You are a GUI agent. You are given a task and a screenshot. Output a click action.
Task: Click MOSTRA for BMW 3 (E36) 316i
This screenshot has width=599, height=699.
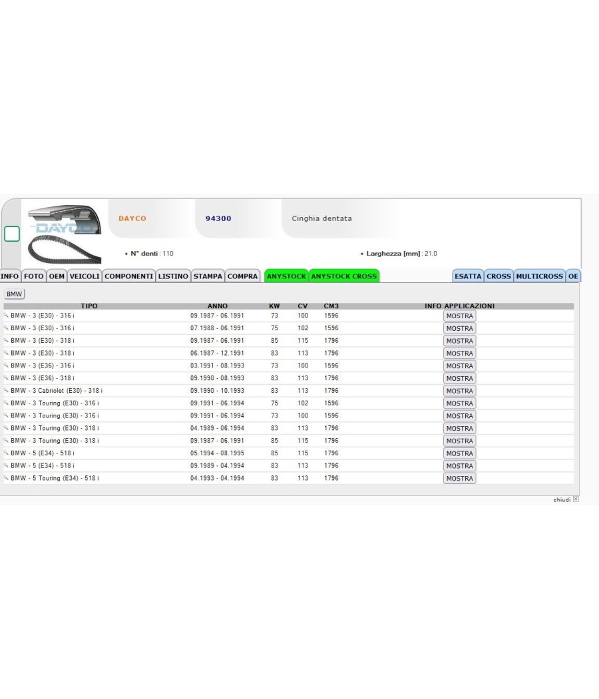point(459,366)
